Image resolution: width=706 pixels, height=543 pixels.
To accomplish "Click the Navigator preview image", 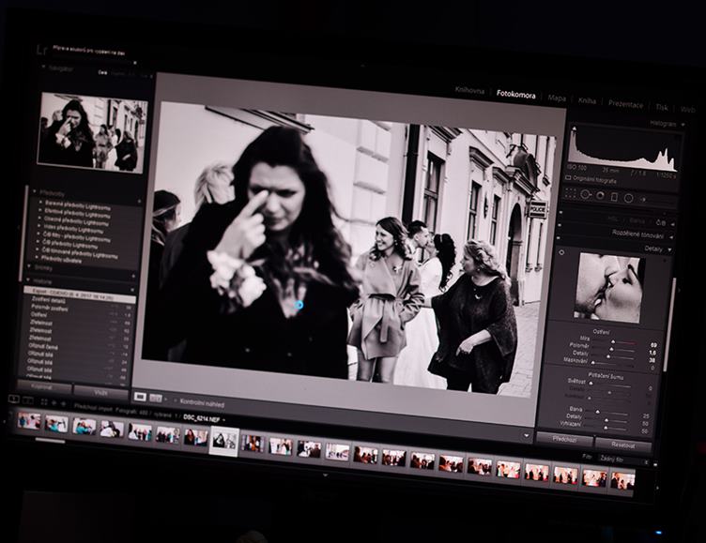I will coord(93,132).
